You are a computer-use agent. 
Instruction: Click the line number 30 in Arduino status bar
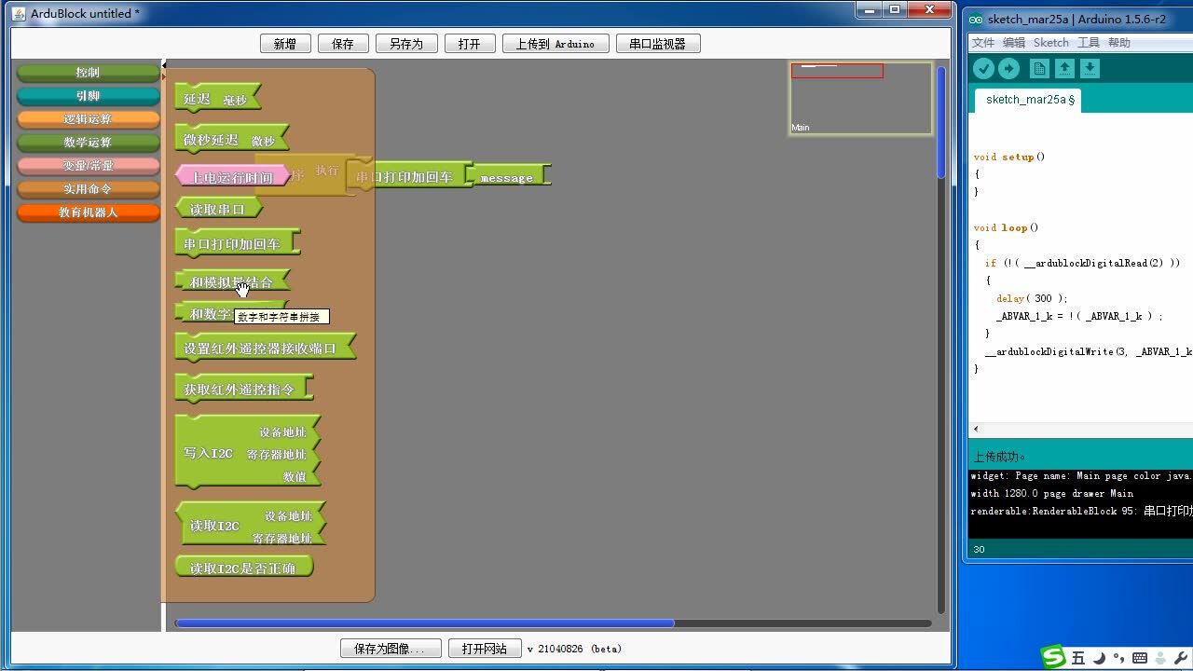tap(979, 549)
